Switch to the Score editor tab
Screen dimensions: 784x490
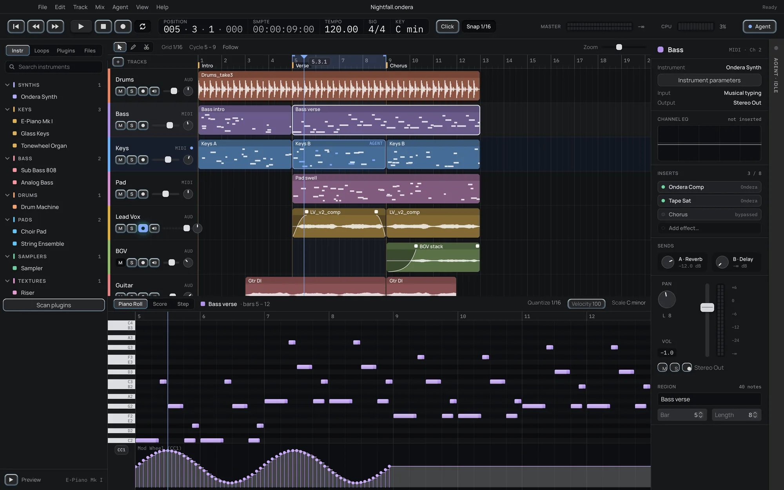(160, 304)
